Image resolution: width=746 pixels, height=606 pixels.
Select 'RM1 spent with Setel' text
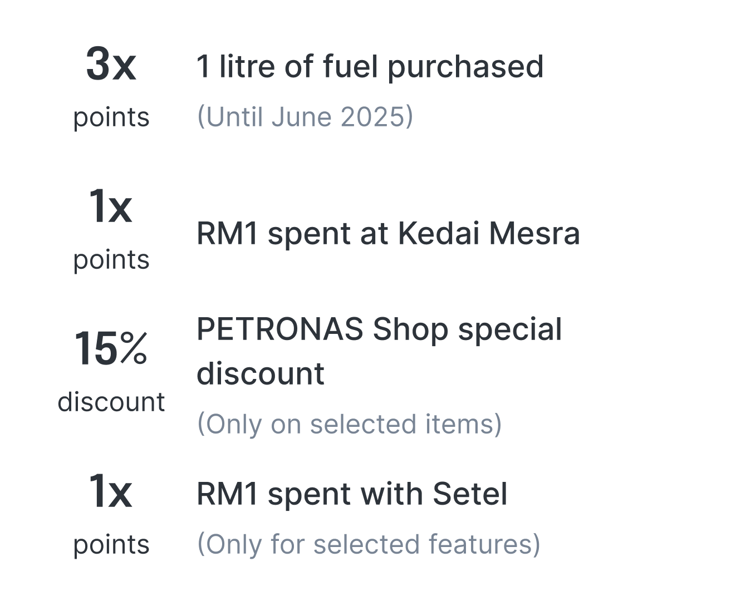coord(352,494)
